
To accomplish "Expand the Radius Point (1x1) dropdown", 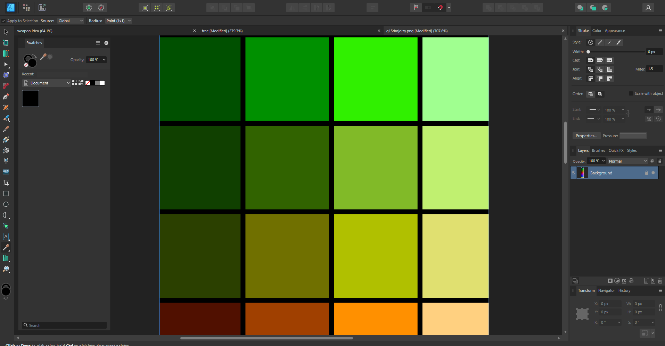I will coord(118,21).
